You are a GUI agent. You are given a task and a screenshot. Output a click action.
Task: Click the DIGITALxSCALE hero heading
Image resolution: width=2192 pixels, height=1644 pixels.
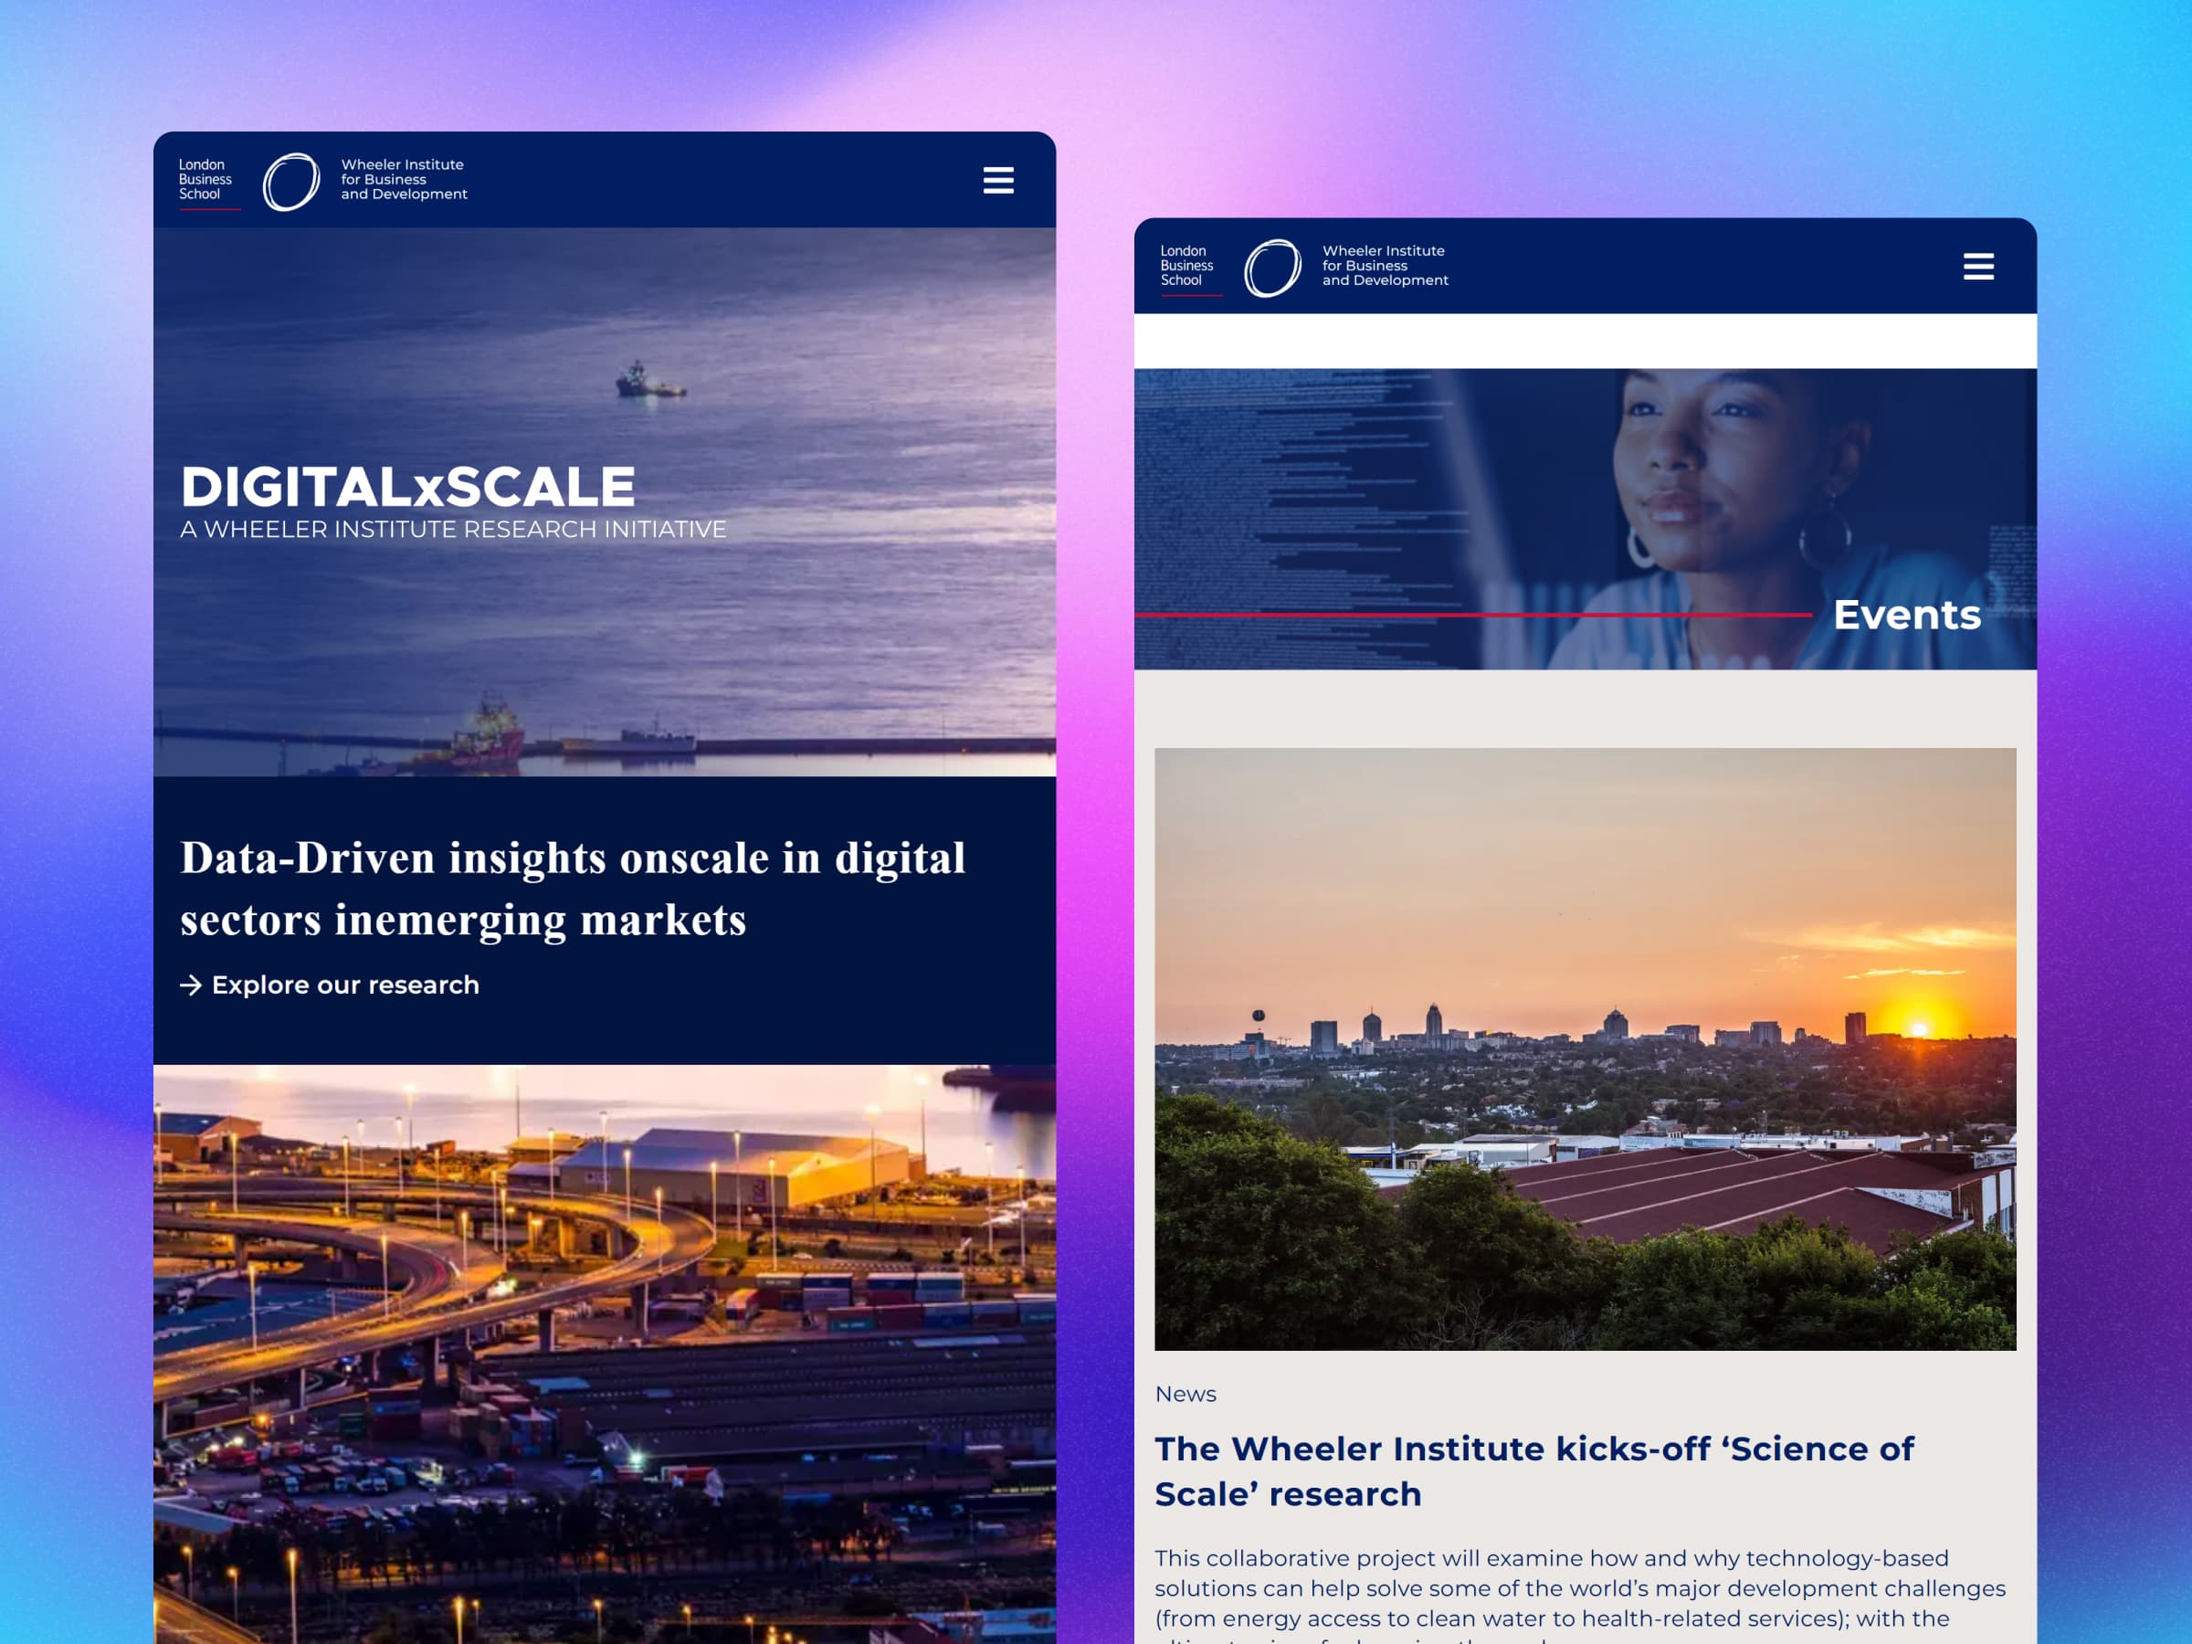[407, 487]
